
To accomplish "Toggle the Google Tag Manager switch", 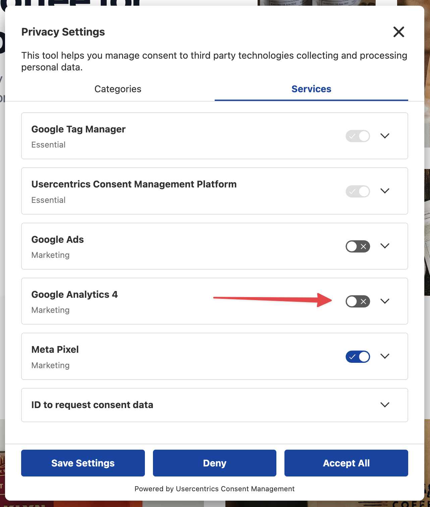I will [358, 136].
